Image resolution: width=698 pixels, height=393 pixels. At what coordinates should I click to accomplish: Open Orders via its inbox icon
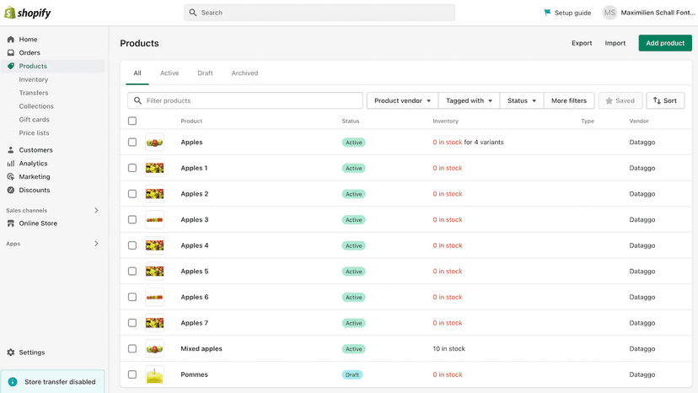click(x=11, y=52)
